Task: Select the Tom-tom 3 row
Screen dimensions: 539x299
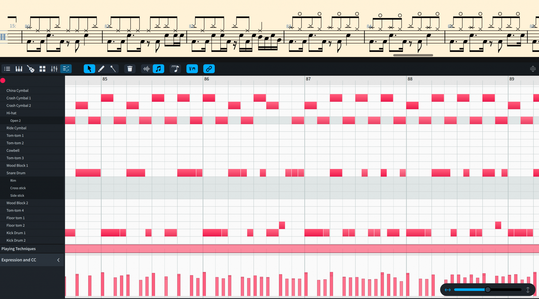Action: (32, 158)
